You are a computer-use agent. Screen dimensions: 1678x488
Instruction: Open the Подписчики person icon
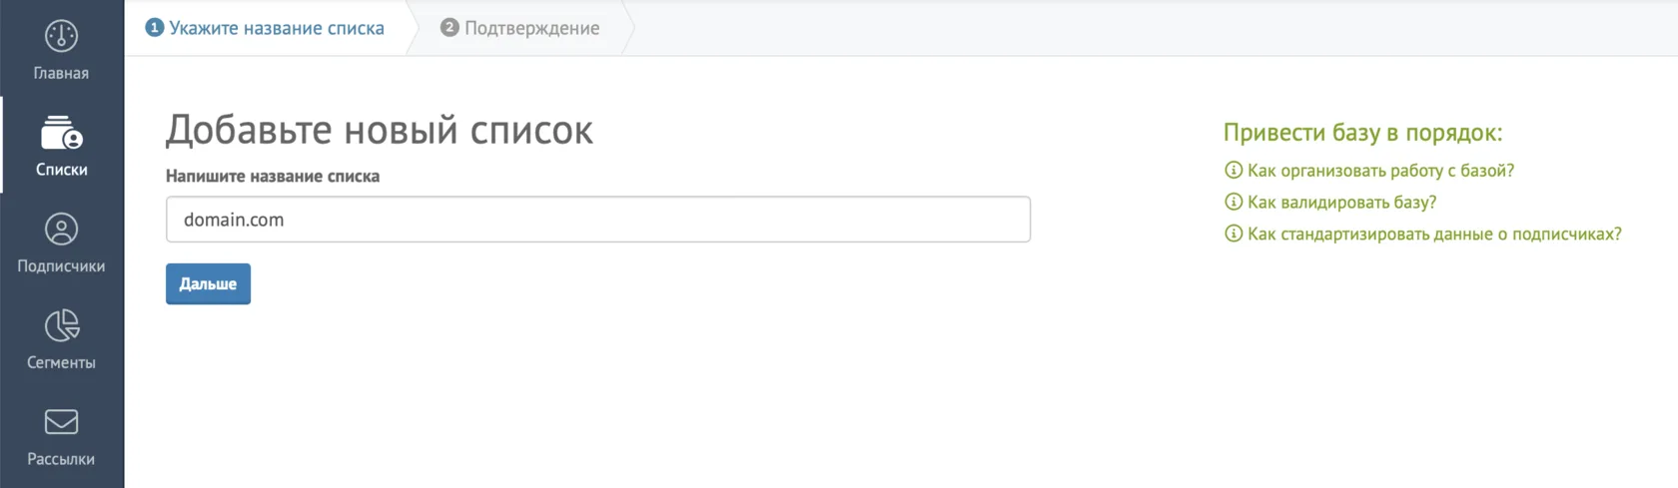pos(61,230)
